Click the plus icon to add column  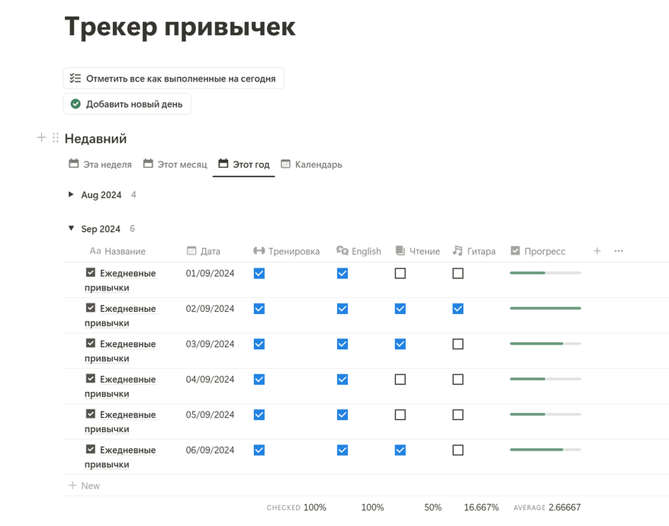tap(597, 251)
